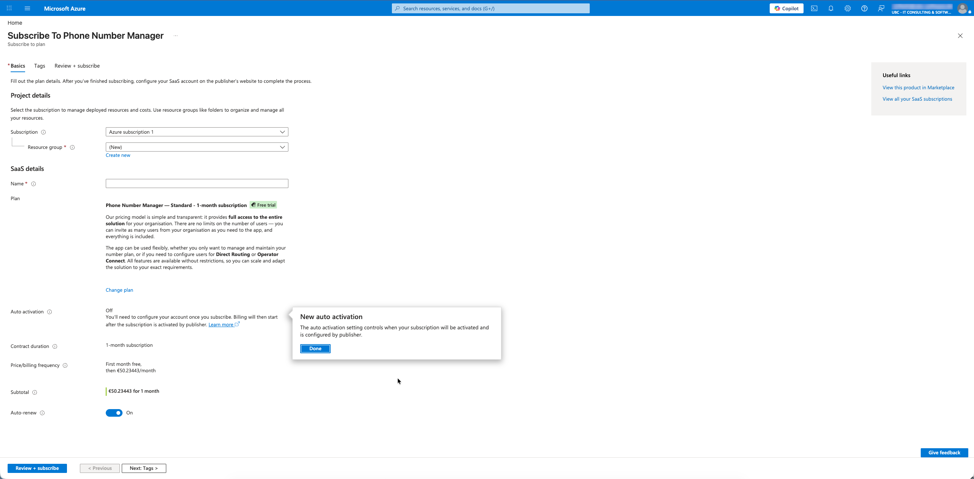Dismiss the popup with Done button
The image size is (974, 479).
(x=315, y=349)
